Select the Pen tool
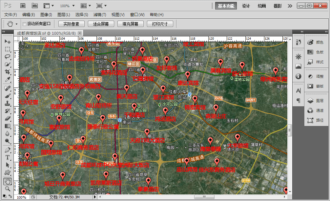The image size is (330, 201). [8, 150]
